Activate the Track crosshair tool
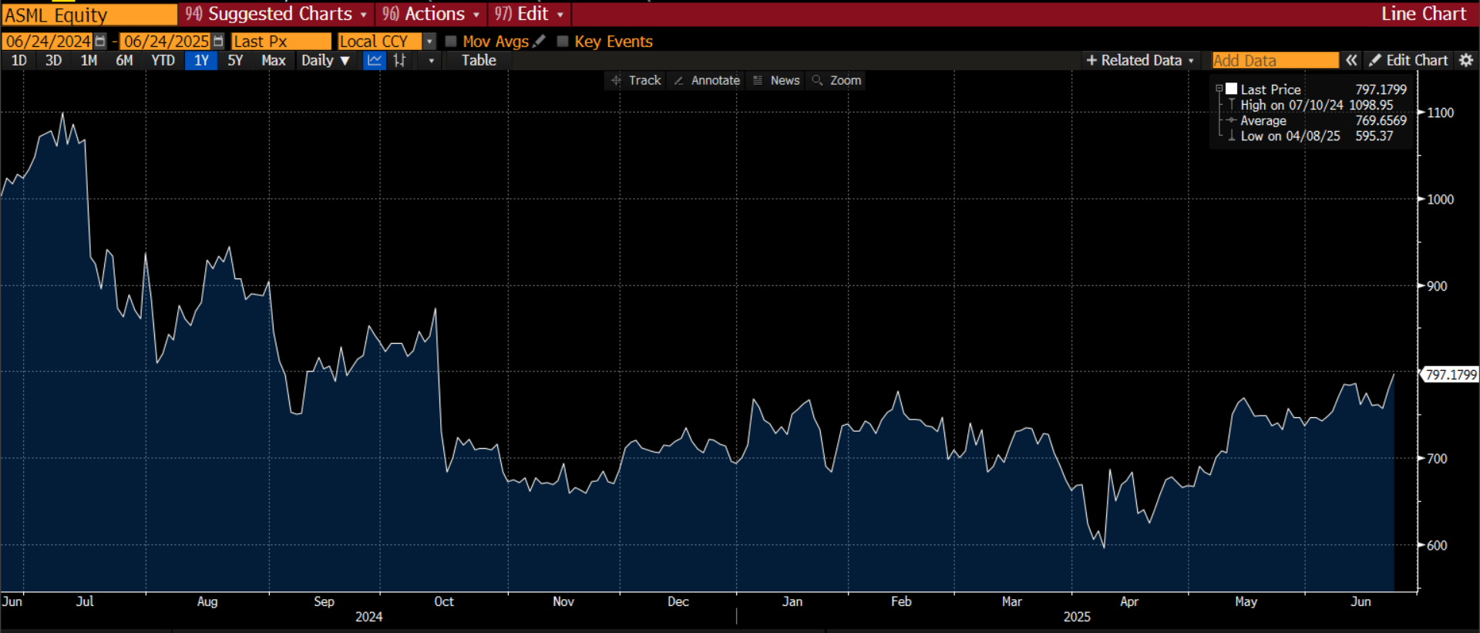The width and height of the screenshot is (1480, 633). point(636,80)
